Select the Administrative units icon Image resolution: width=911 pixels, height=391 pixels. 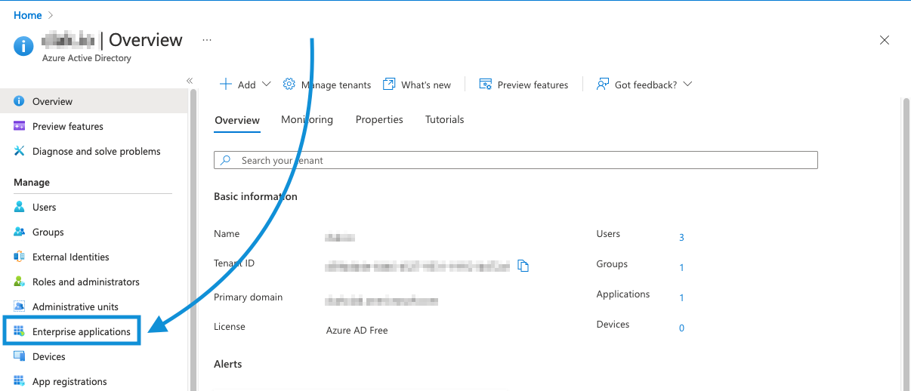(20, 306)
